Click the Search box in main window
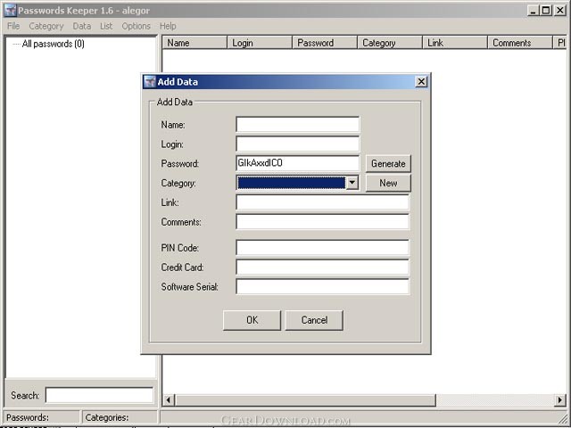The image size is (571, 428). coord(99,395)
